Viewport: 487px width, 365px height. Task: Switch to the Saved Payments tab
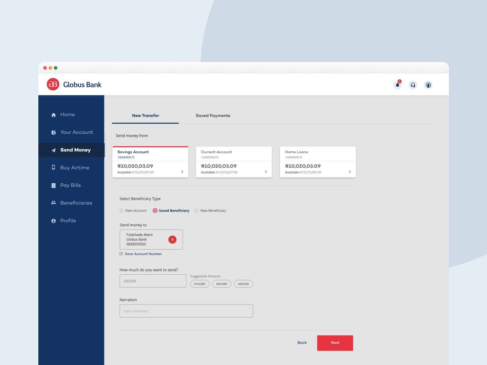pos(213,116)
